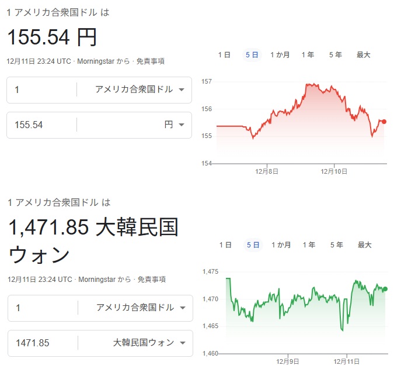Click the 155.54 yen amount field

42,125
